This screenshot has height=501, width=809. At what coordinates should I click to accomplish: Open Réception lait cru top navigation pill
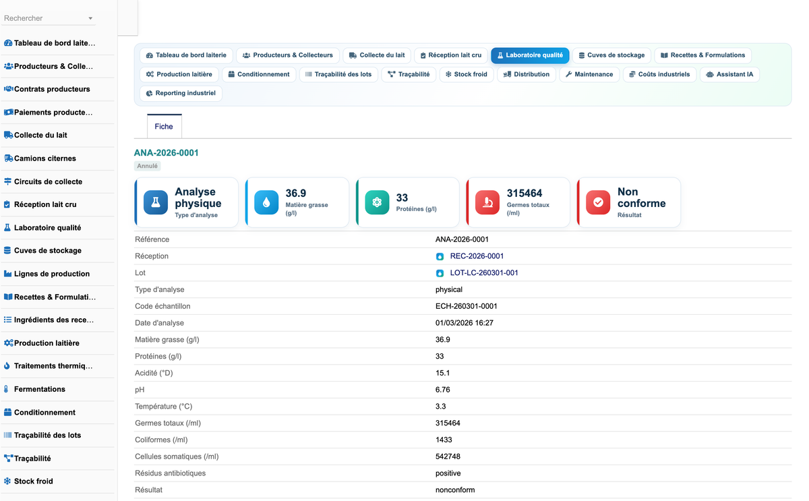pos(451,55)
